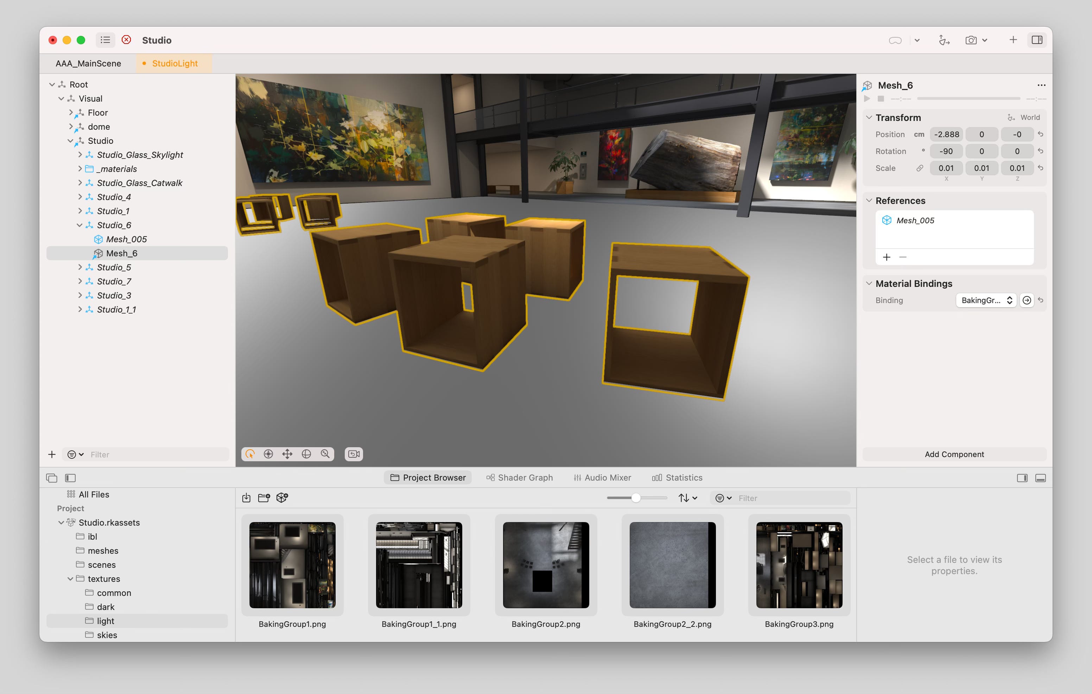Expand the Floor node
This screenshot has width=1092, height=694.
(71, 113)
